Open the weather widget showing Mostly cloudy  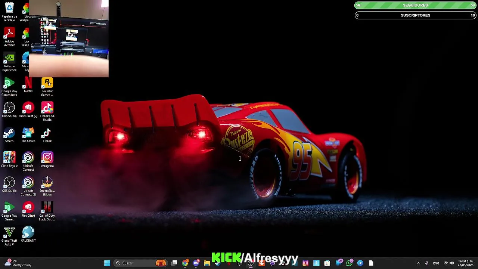18,263
